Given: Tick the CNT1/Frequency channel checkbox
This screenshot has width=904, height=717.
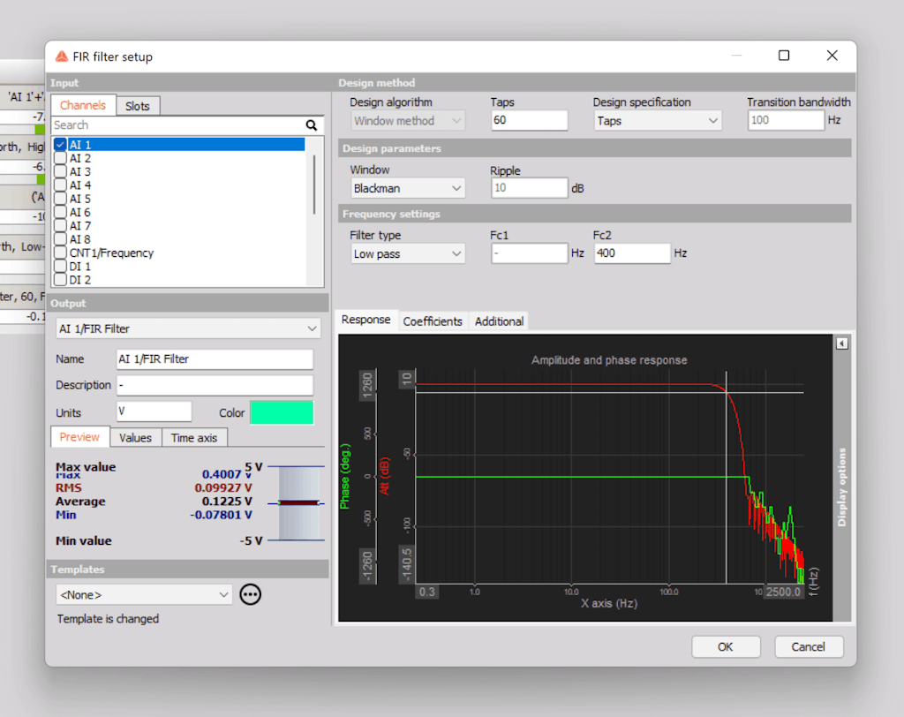Looking at the screenshot, I should tap(60, 253).
